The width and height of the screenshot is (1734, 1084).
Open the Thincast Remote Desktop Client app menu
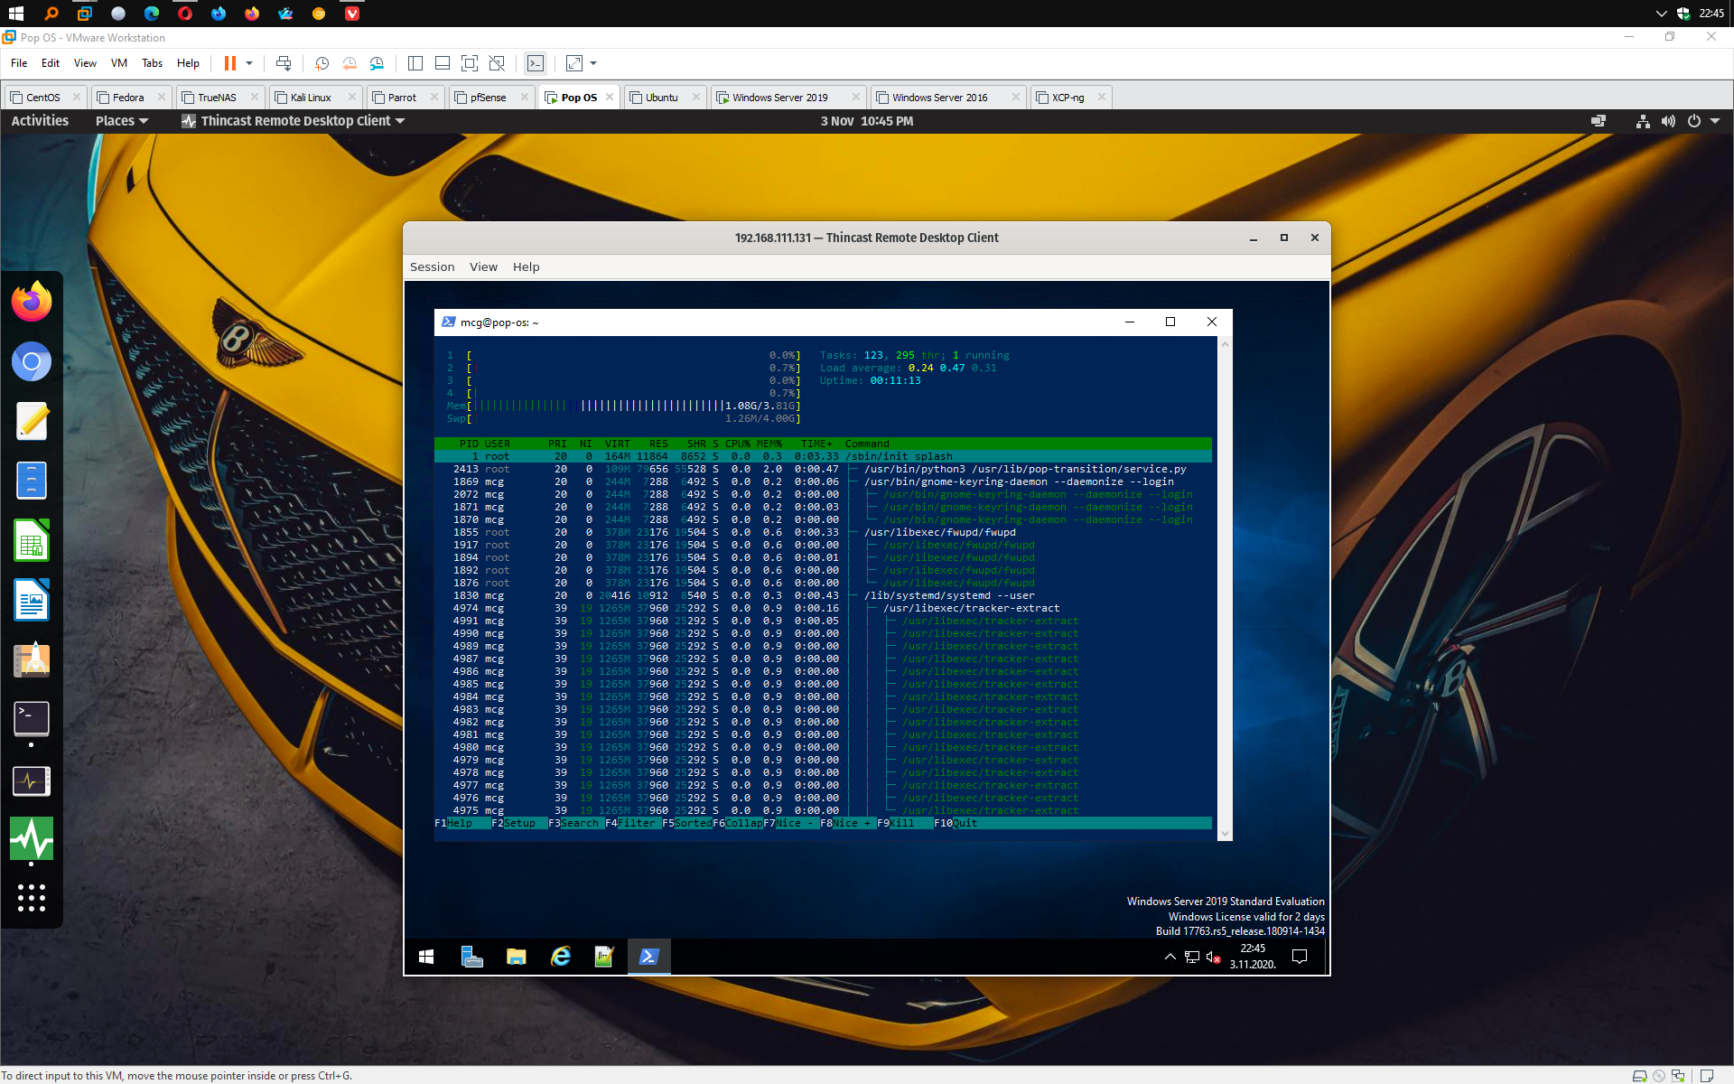[294, 121]
